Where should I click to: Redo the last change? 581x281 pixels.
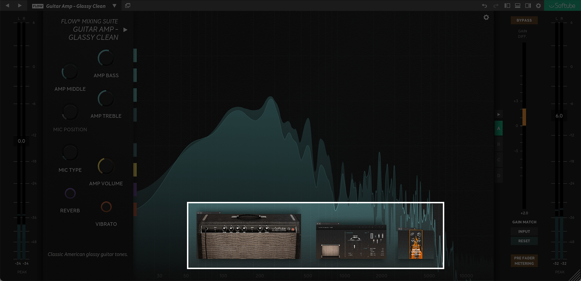(496, 6)
